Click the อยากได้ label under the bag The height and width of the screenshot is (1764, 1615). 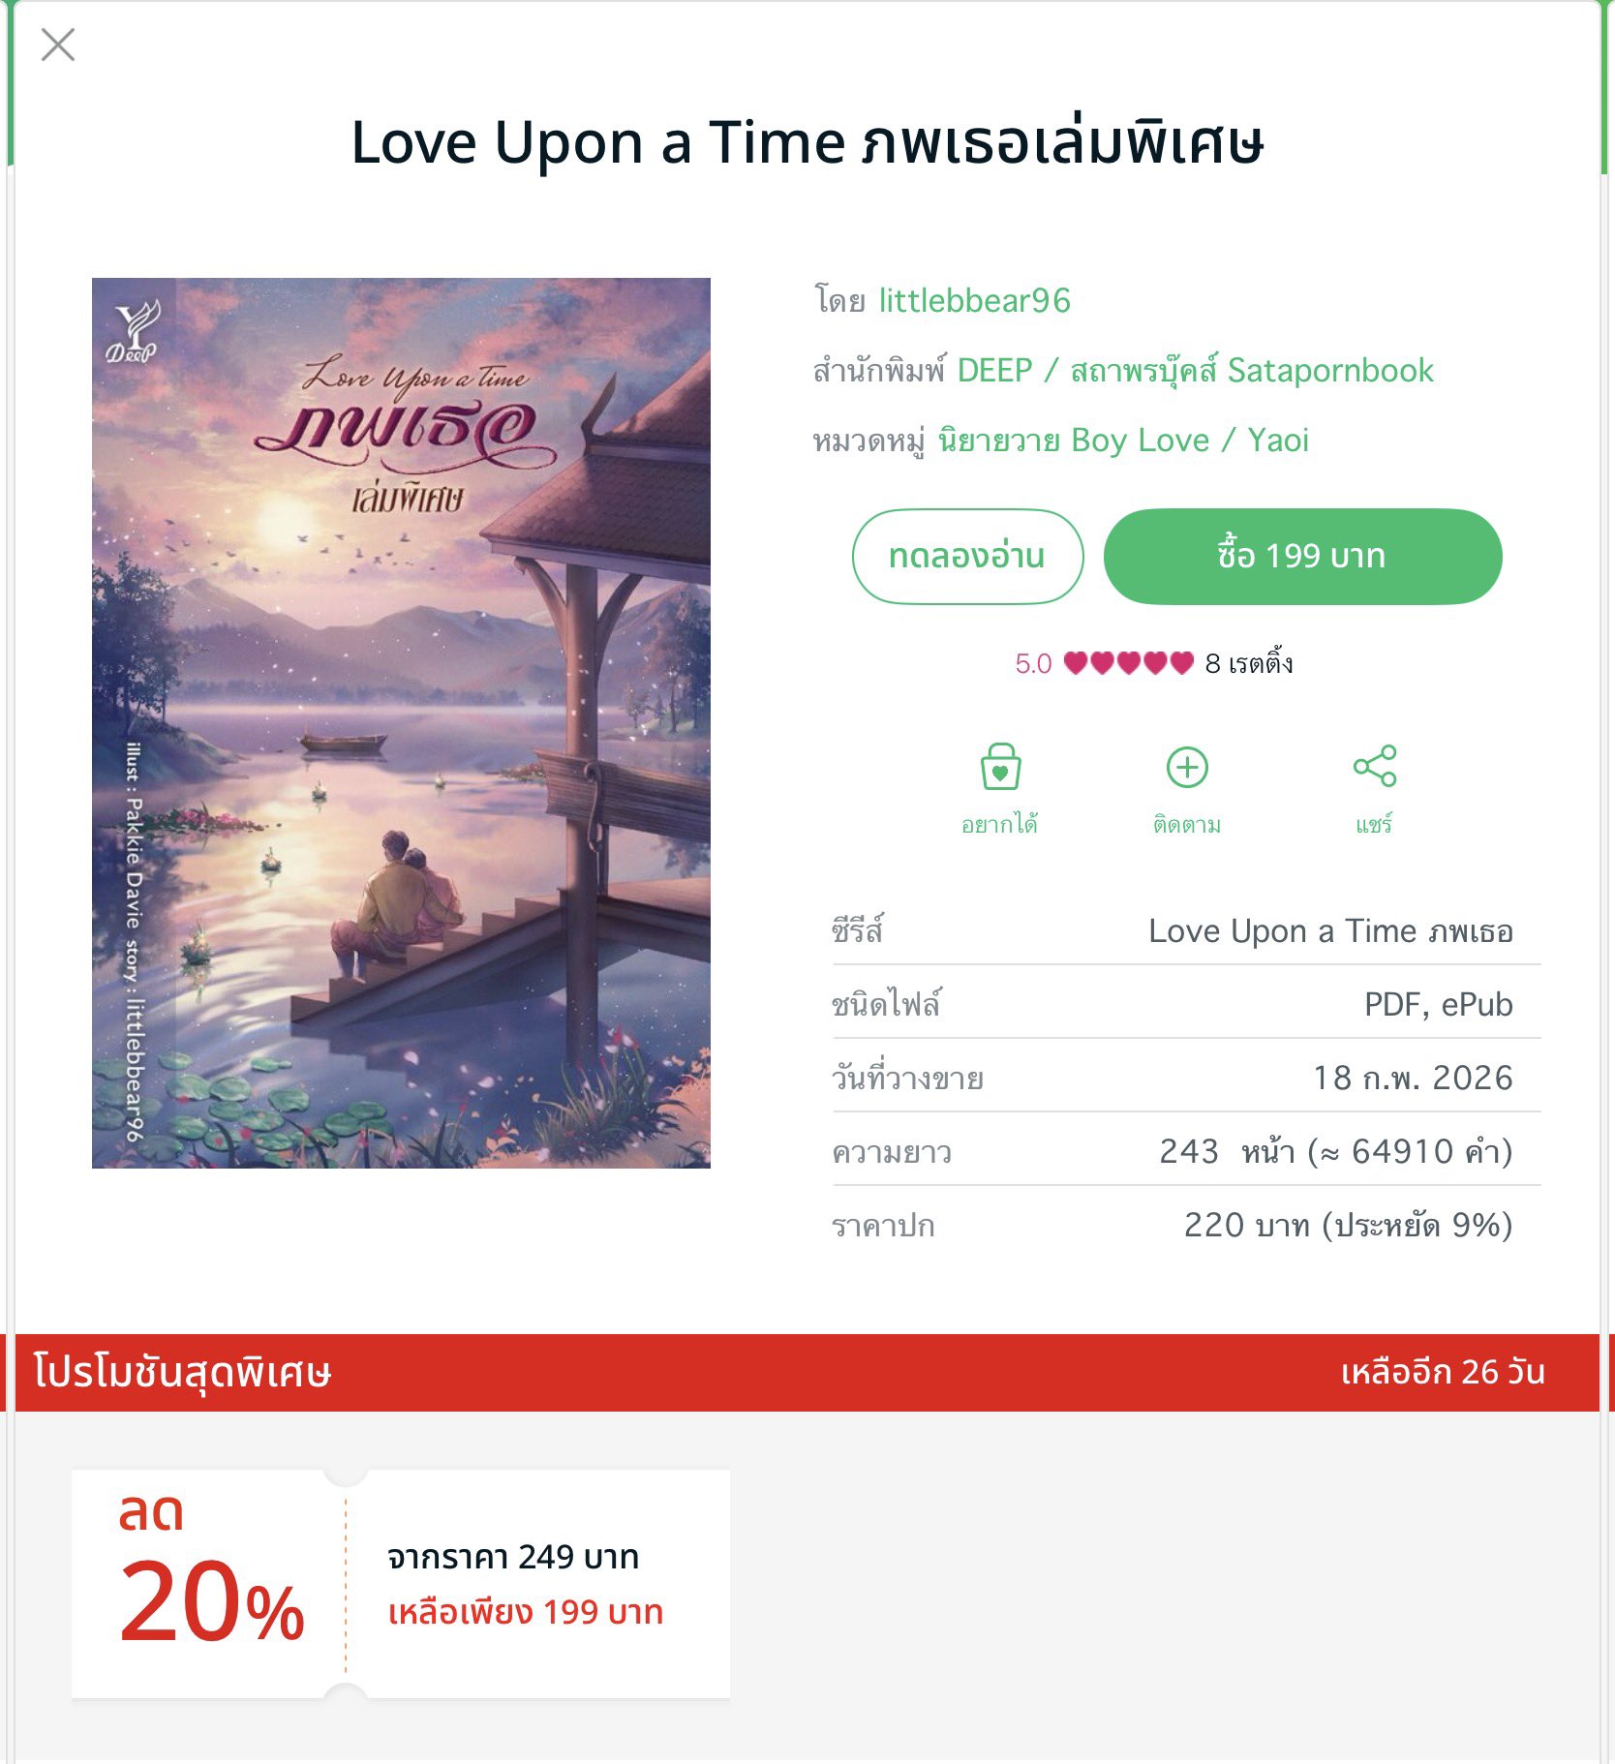click(x=999, y=824)
